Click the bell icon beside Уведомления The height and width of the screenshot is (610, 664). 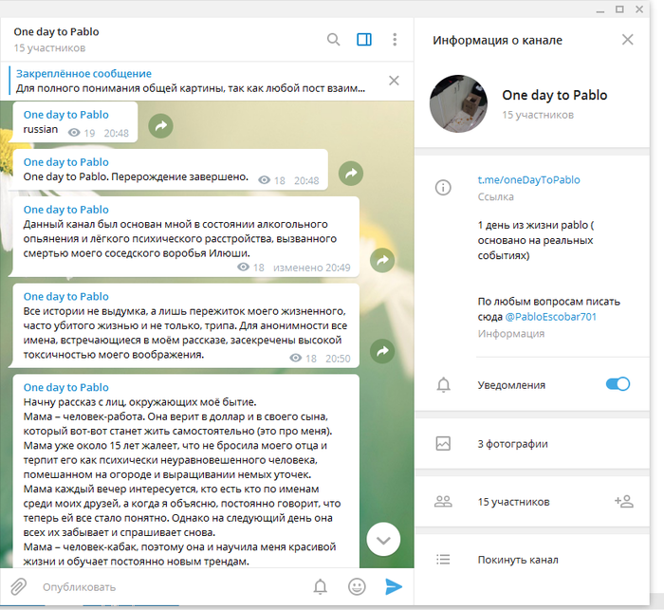pos(443,384)
